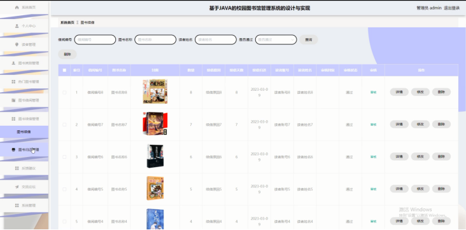Check the checkbox for row 2 借阅编号7

point(64,125)
